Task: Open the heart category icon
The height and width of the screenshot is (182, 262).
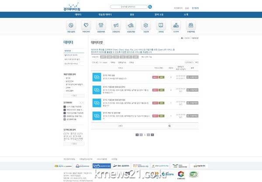Action: (x=86, y=25)
